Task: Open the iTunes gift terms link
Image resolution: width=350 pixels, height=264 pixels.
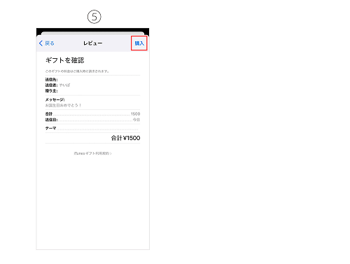Action: pos(92,153)
